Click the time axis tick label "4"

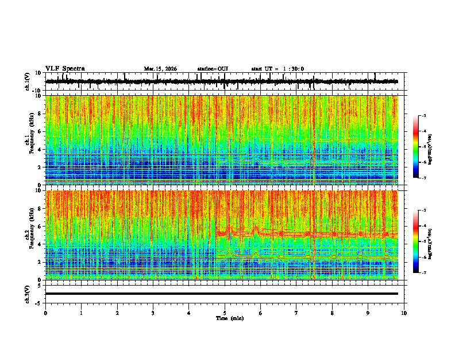pos(189,313)
